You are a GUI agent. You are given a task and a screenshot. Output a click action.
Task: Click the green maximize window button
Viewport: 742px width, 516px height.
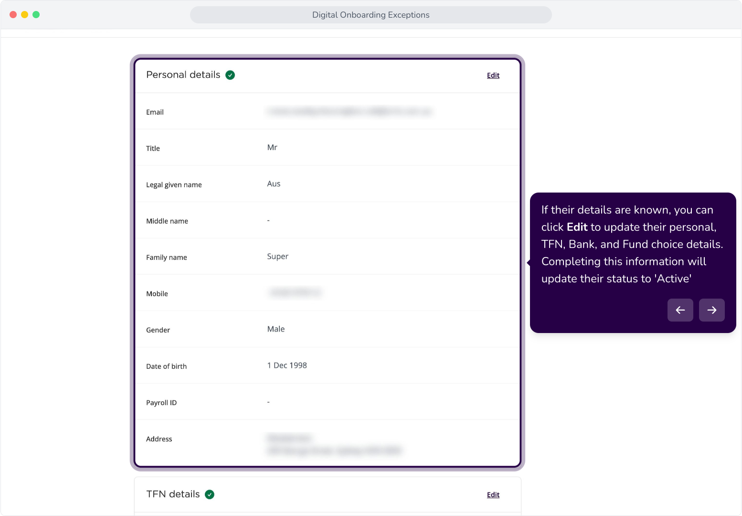(36, 15)
